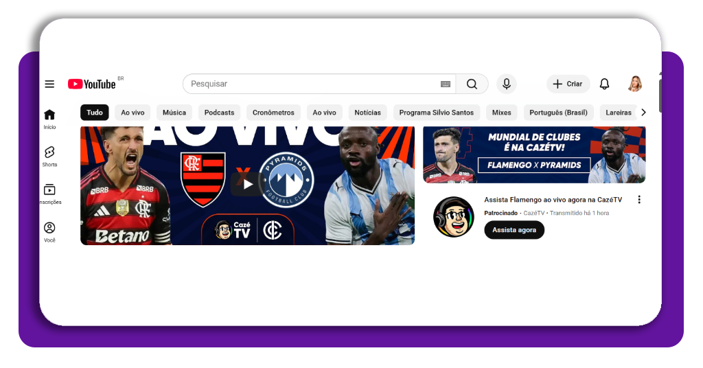Select the Ao vivo chip after Cronômetros
This screenshot has height=368, width=703.
click(325, 113)
